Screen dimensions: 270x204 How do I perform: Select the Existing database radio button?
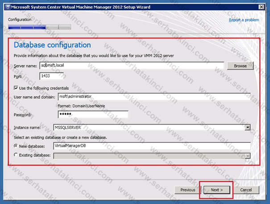(16, 155)
